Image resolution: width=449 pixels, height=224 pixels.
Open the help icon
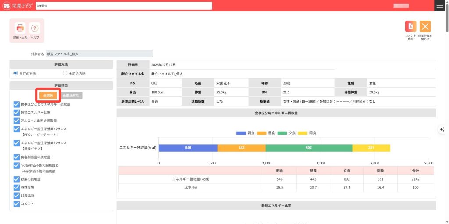(35, 29)
